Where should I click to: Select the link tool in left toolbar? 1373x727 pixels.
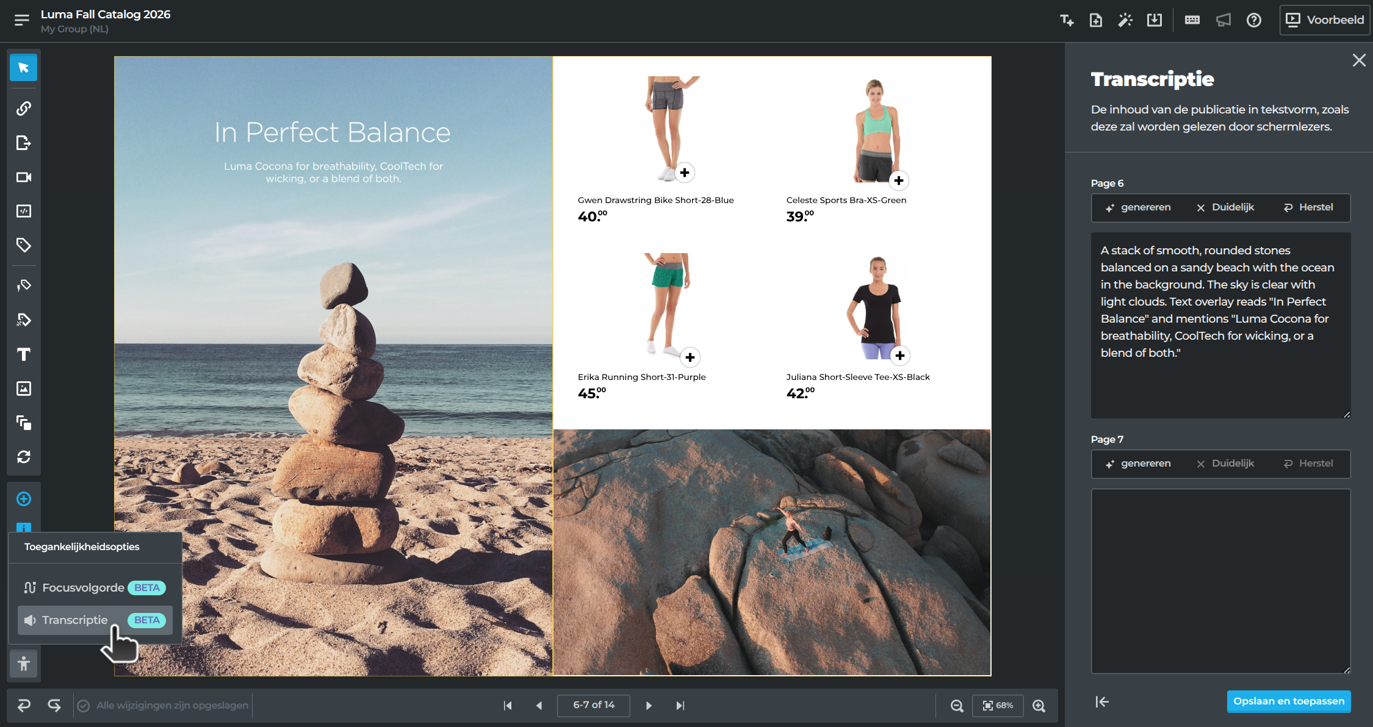pos(23,109)
